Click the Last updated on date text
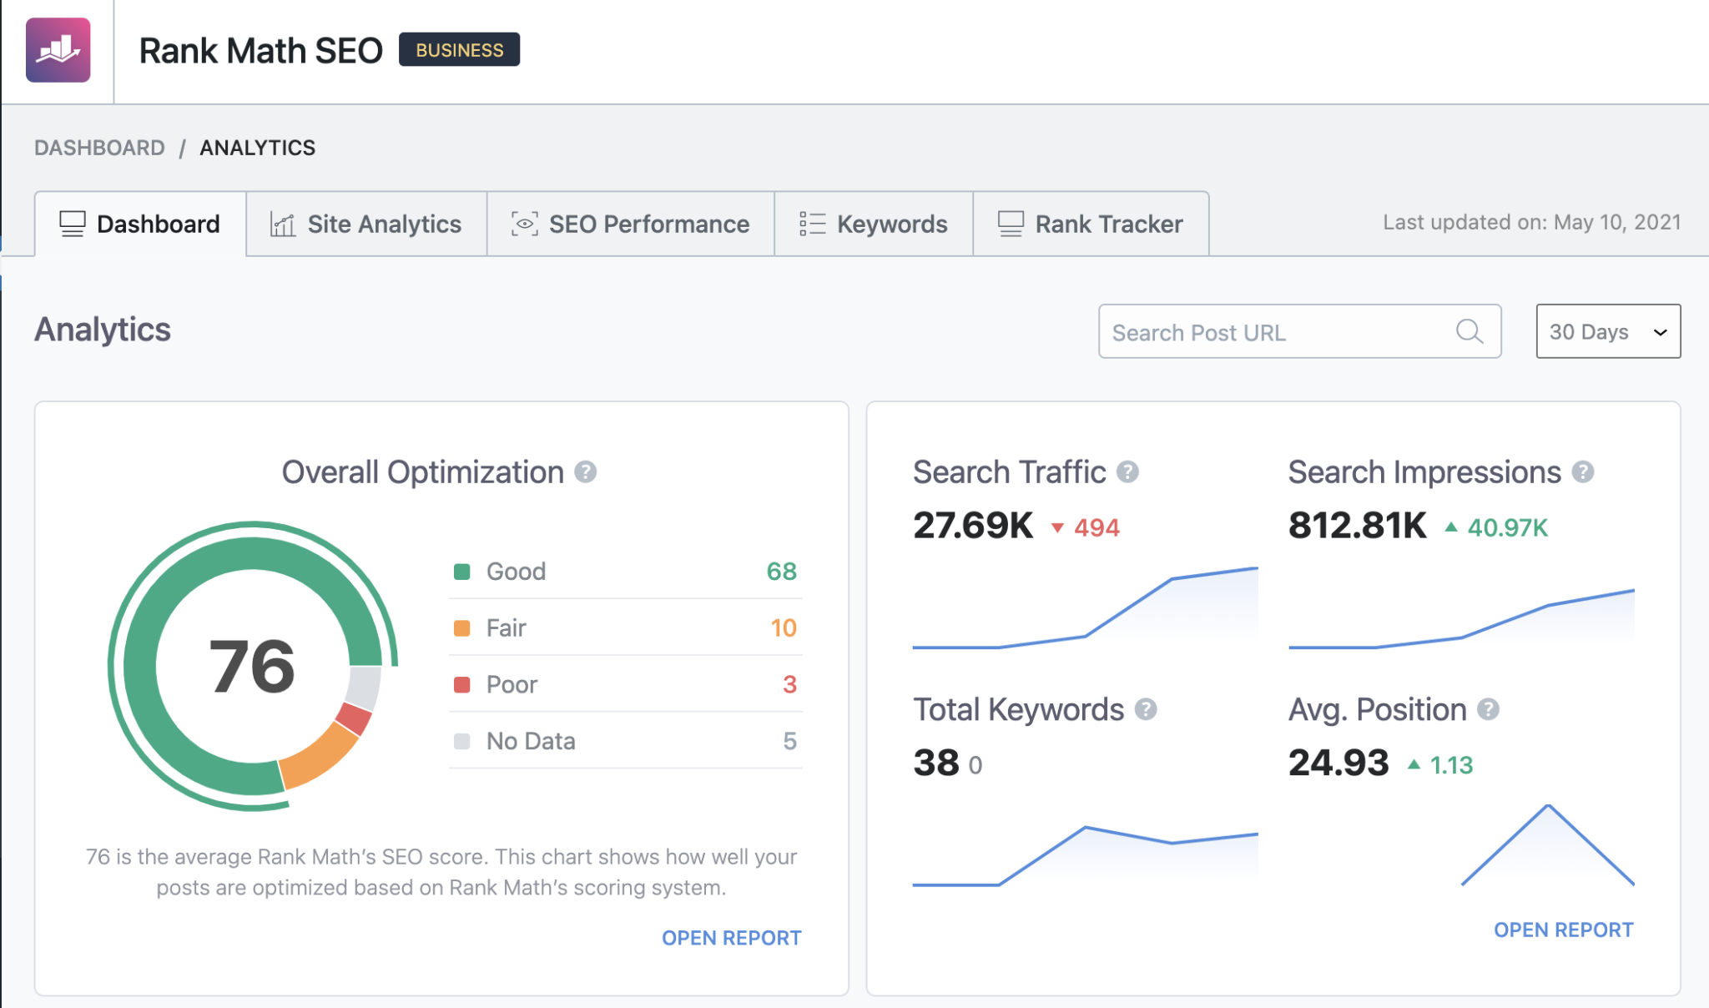1709x1008 pixels. click(1532, 222)
